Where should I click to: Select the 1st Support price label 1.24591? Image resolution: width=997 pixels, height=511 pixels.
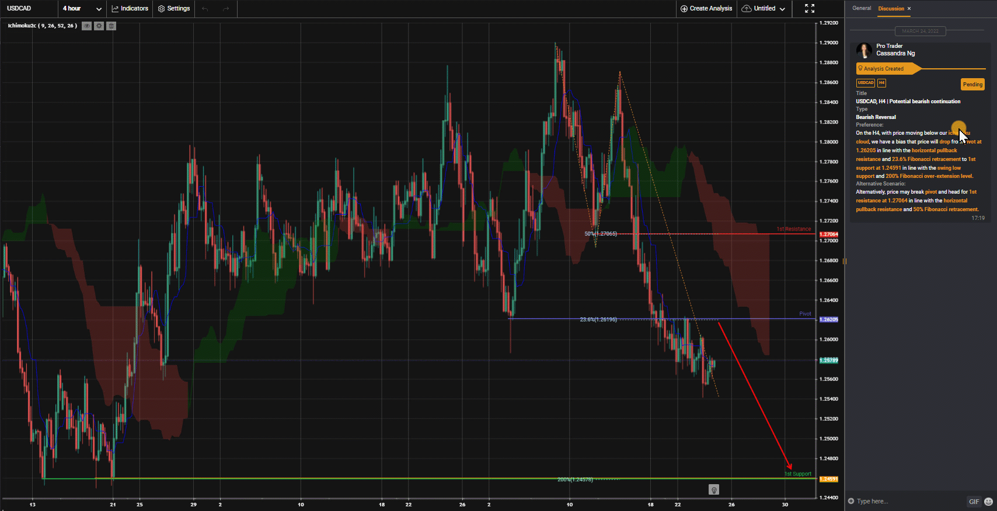click(829, 480)
